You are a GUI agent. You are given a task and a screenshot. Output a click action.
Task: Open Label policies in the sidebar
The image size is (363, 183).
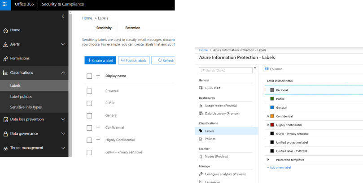pos(21,96)
